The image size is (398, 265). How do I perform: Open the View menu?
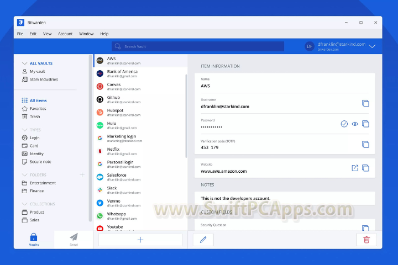pos(47,34)
